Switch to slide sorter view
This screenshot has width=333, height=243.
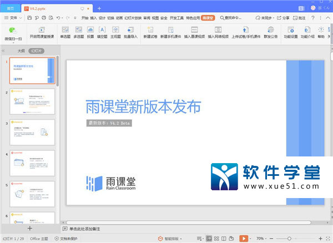click(216, 239)
